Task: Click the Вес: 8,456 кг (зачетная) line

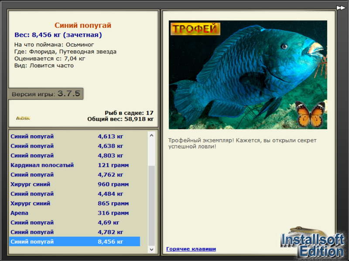Action: (58, 35)
